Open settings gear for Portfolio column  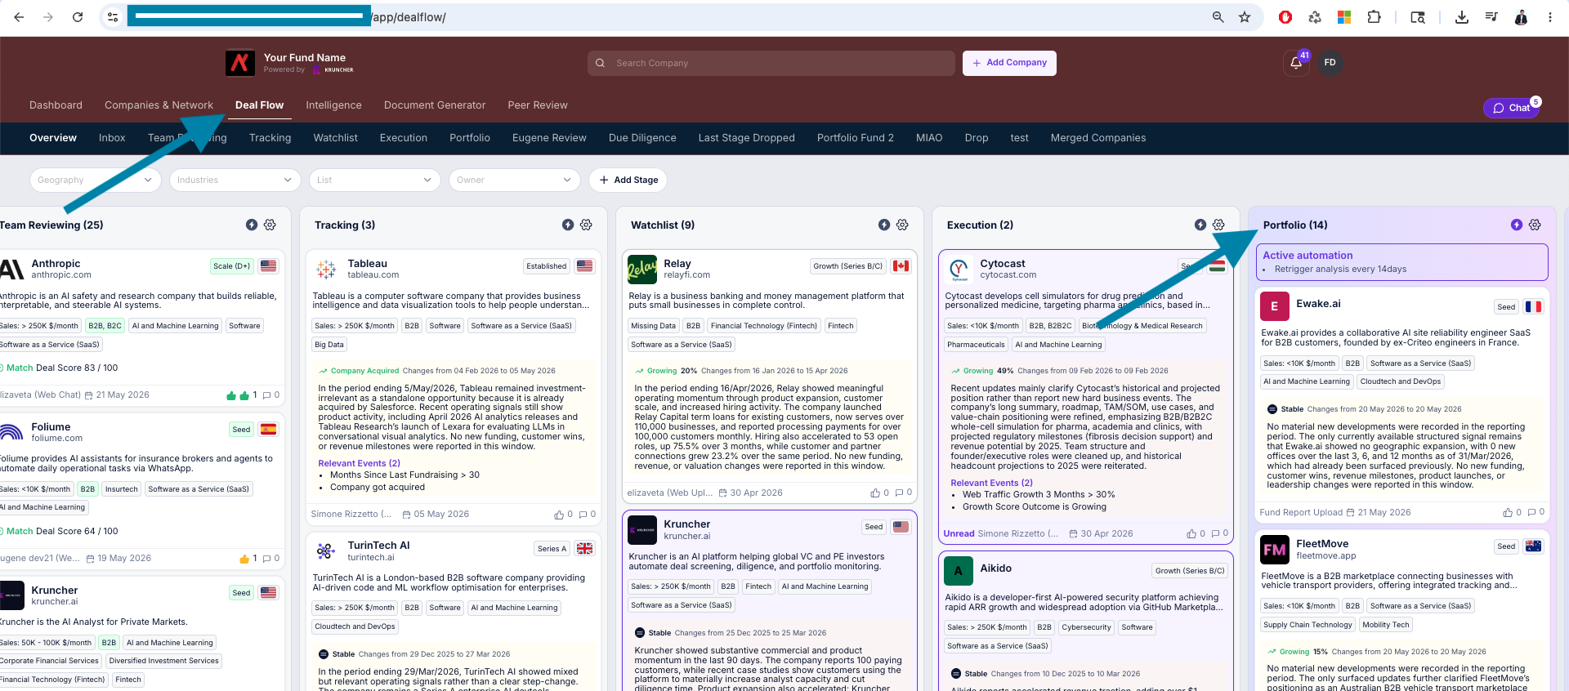pyautogui.click(x=1535, y=225)
